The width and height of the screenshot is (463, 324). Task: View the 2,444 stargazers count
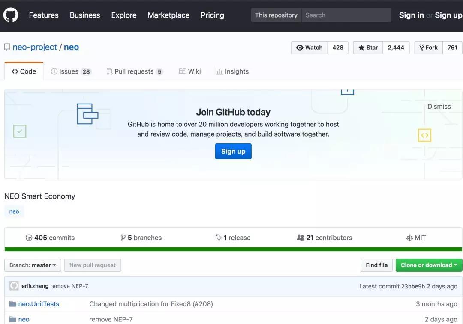pos(396,48)
